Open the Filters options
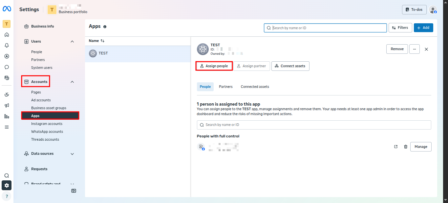448x203 pixels. coord(400,28)
